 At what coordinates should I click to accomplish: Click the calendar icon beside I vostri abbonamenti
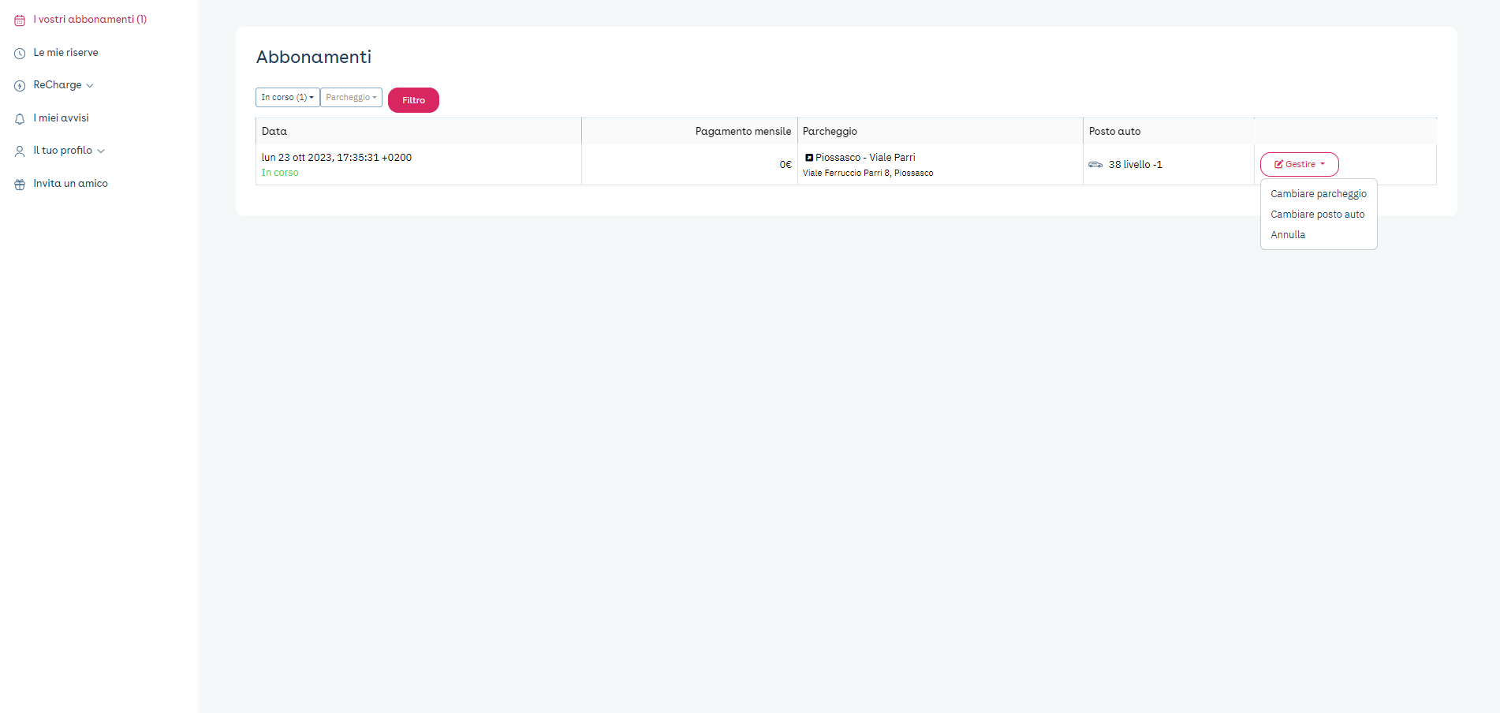pyautogui.click(x=20, y=21)
